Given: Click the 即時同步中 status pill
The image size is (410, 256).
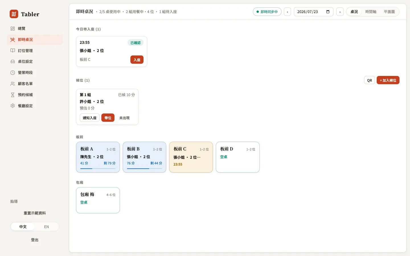Looking at the screenshot, I should pos(267,12).
